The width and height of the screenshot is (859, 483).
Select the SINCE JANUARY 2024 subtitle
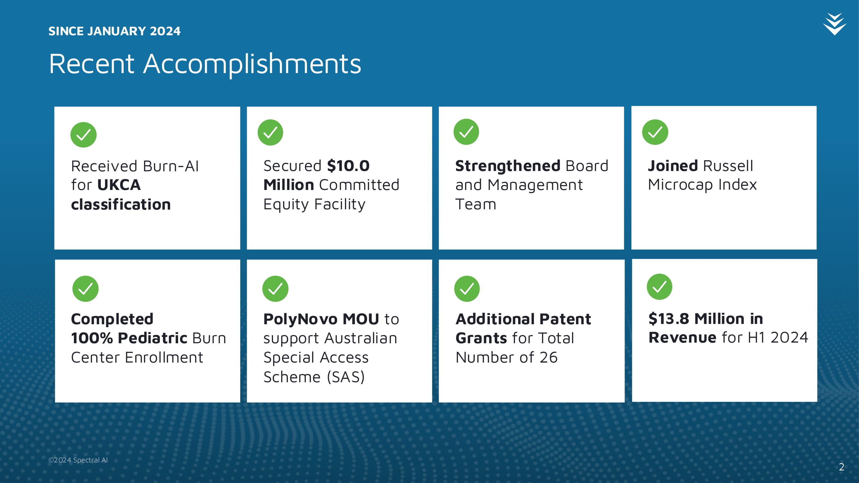coord(114,31)
